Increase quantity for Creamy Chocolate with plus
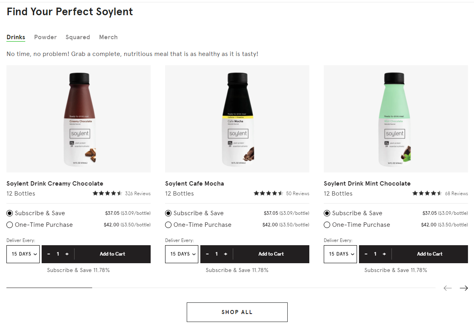Screen dimensions: 474x326 coord(67,254)
